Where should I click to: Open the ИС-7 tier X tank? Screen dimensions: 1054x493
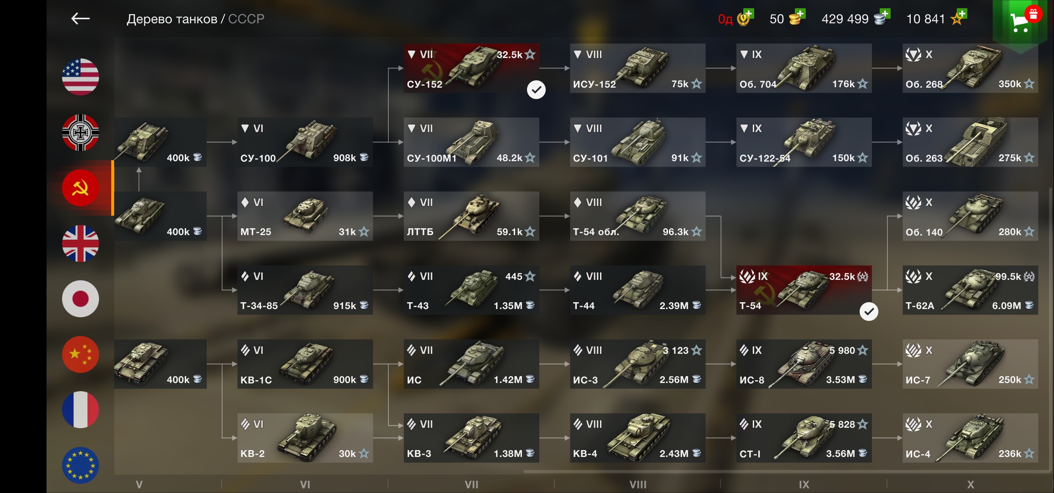[970, 364]
